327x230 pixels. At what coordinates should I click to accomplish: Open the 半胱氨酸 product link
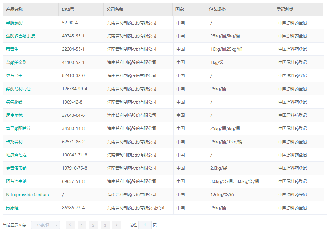coord(14,23)
